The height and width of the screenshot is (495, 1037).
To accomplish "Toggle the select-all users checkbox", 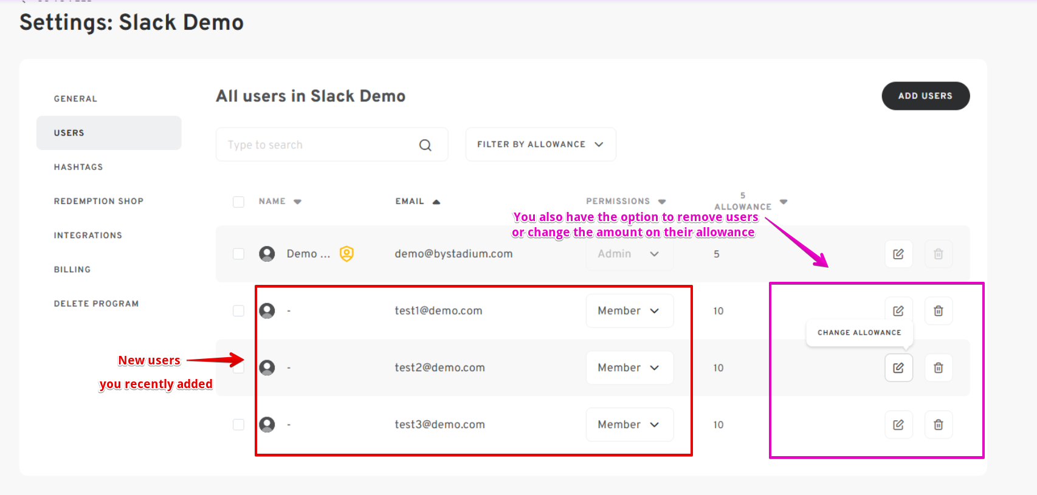I will [x=238, y=202].
